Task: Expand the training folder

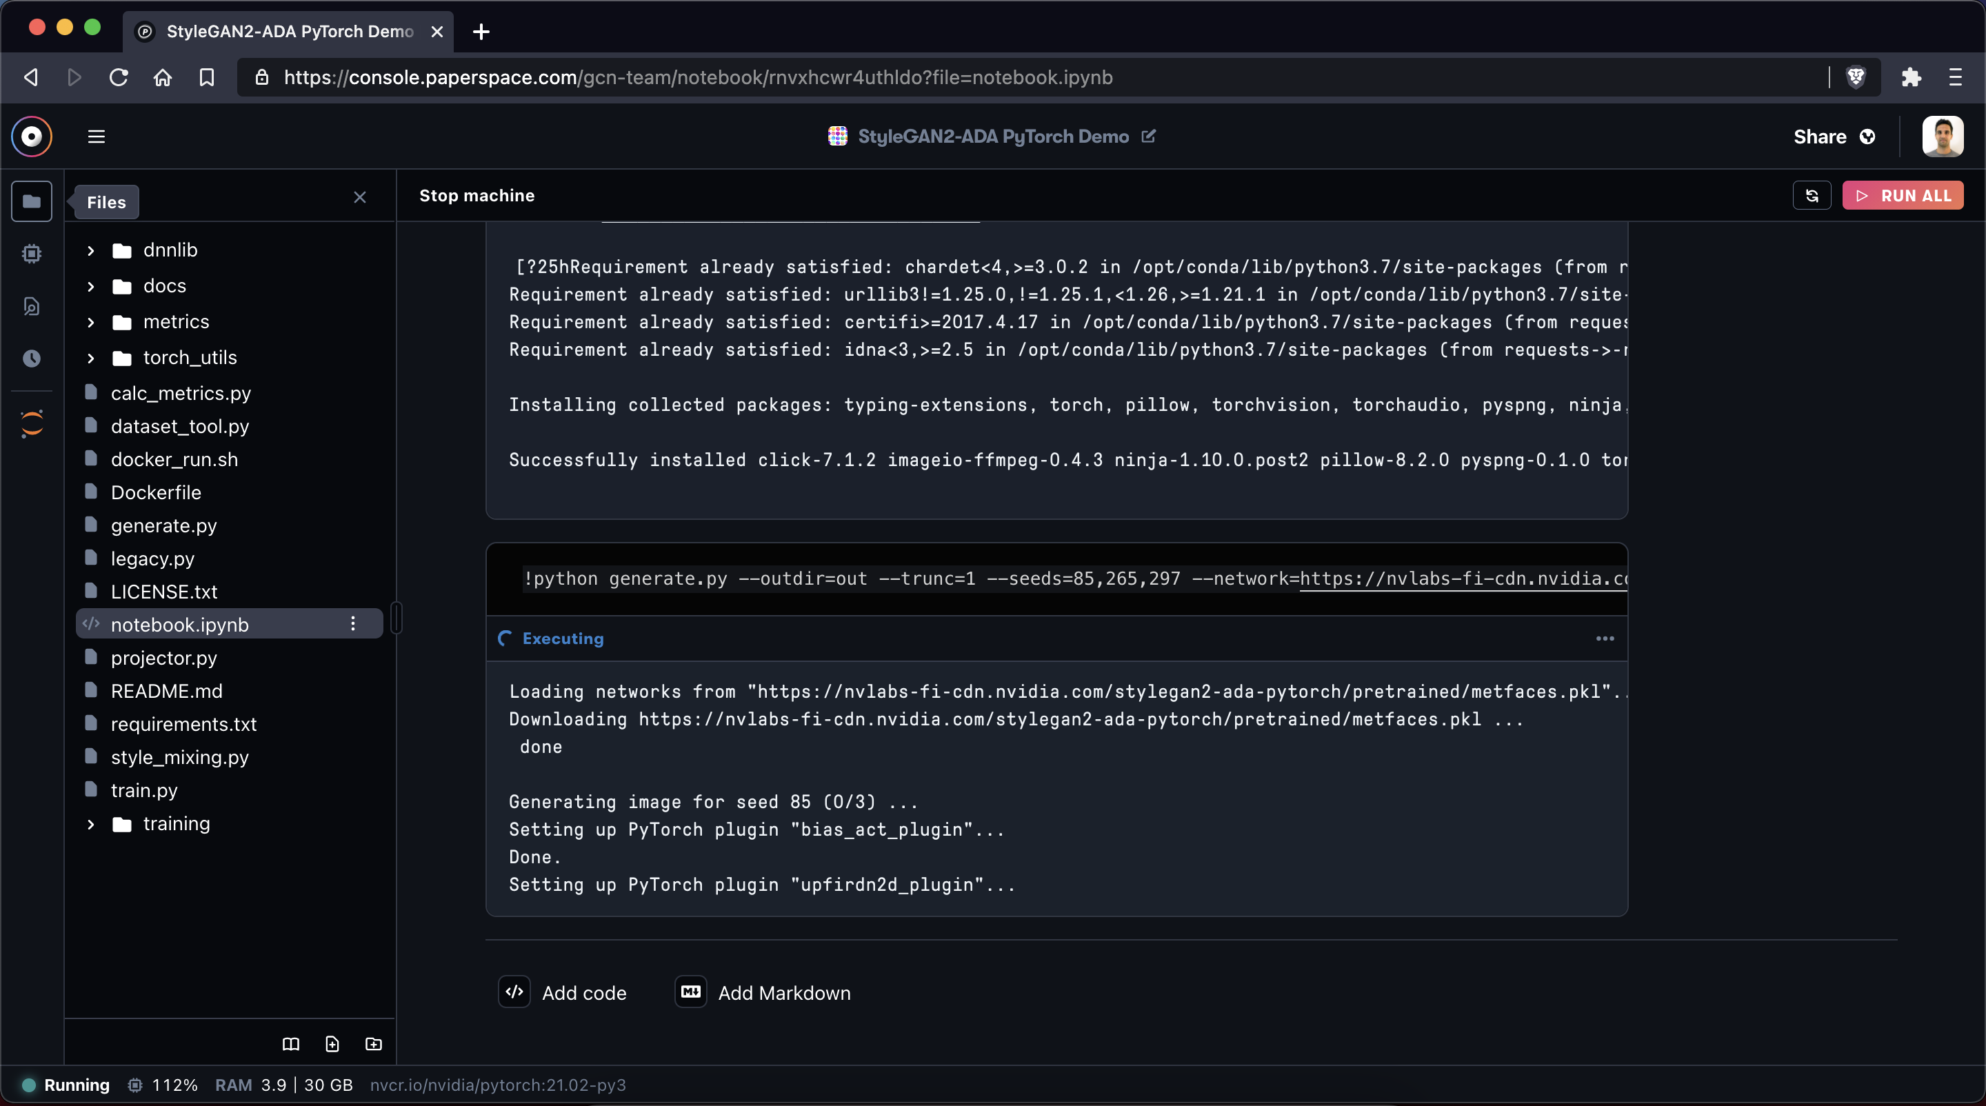Action: (x=90, y=824)
